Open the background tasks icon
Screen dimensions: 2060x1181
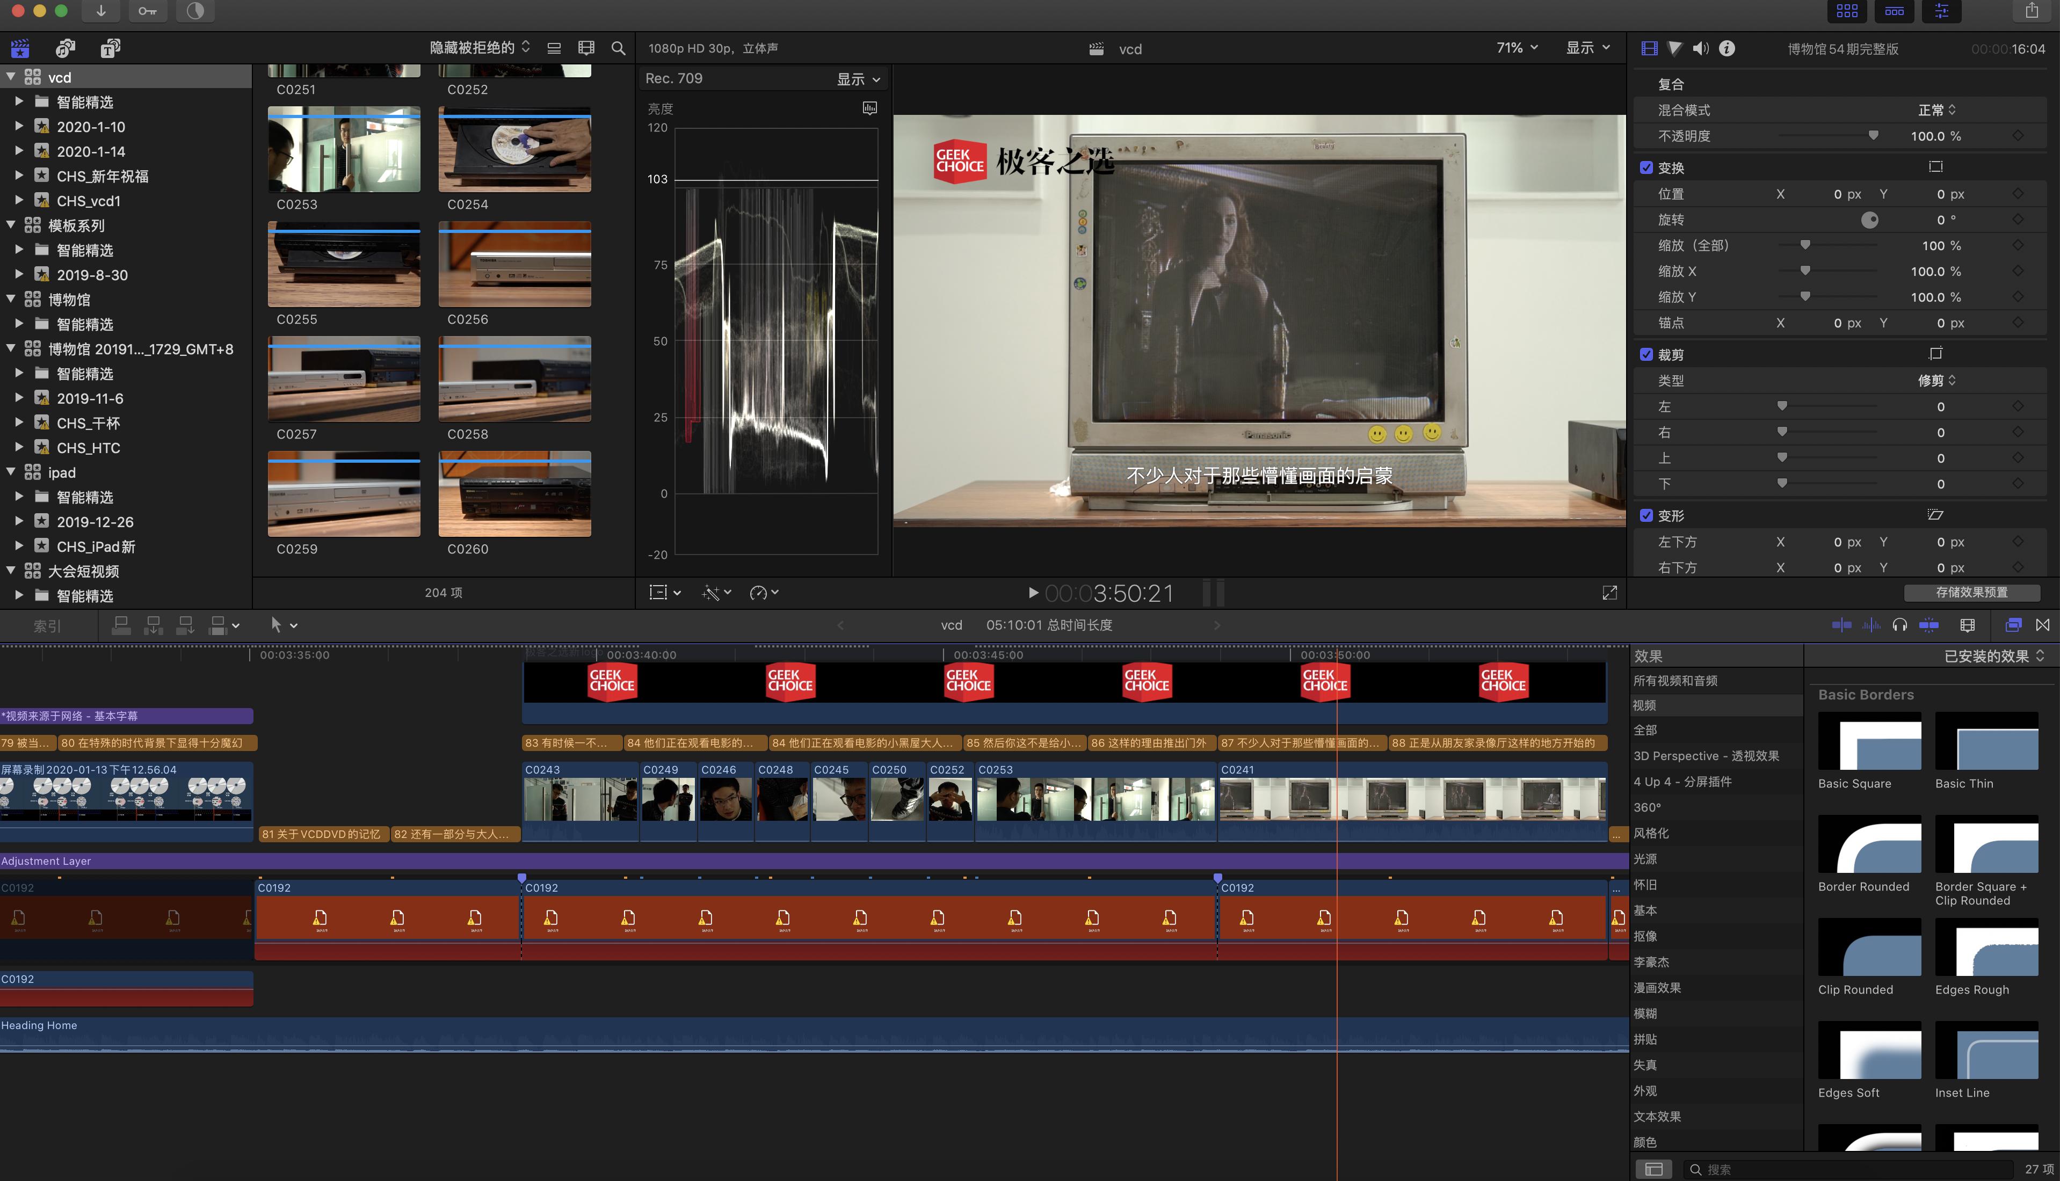(x=195, y=11)
